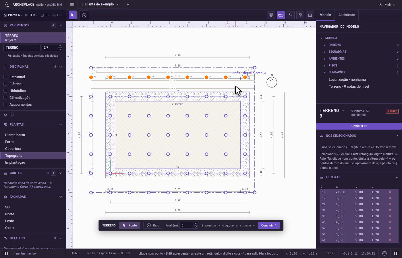Activate the circular radius tool icon
402x258 pixels.
click(84, 15)
